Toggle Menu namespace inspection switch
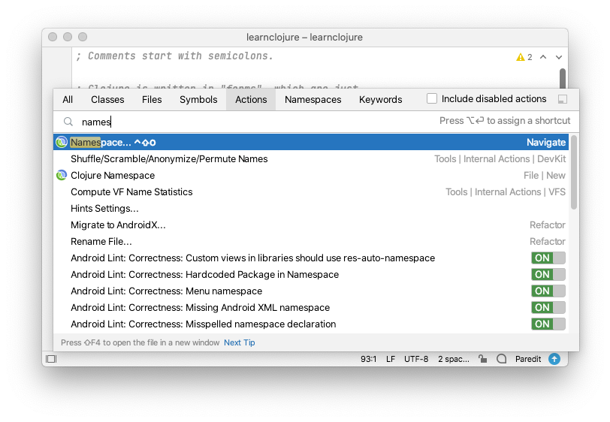This screenshot has height=422, width=610. [548, 291]
